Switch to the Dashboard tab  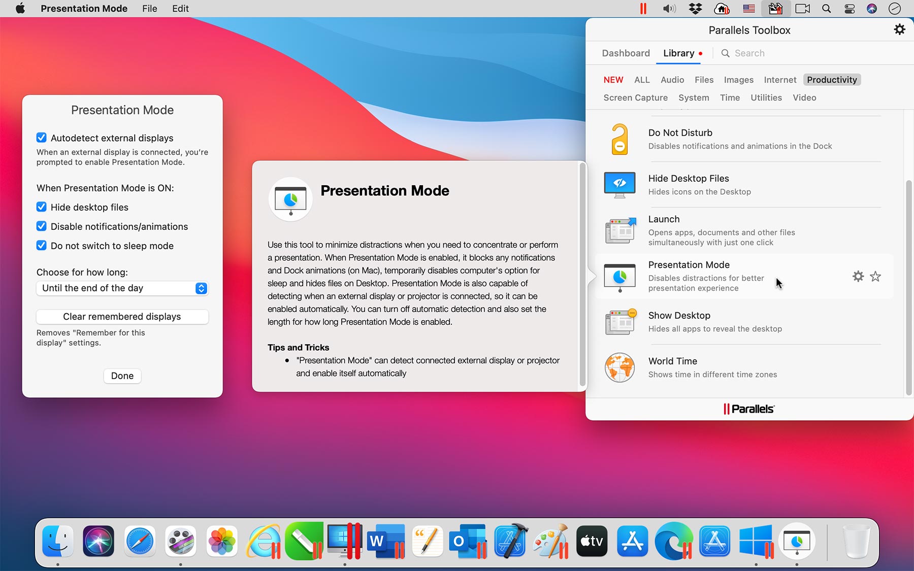626,53
